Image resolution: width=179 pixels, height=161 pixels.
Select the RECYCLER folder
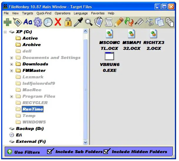coord(35,103)
